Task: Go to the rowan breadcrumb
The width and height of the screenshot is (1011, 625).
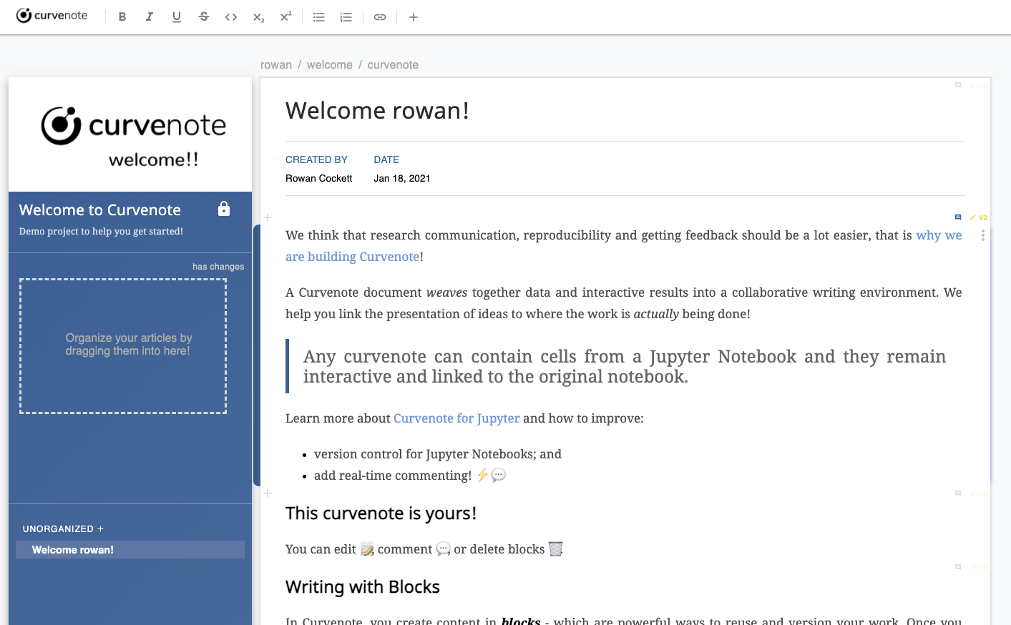Action: tap(276, 65)
